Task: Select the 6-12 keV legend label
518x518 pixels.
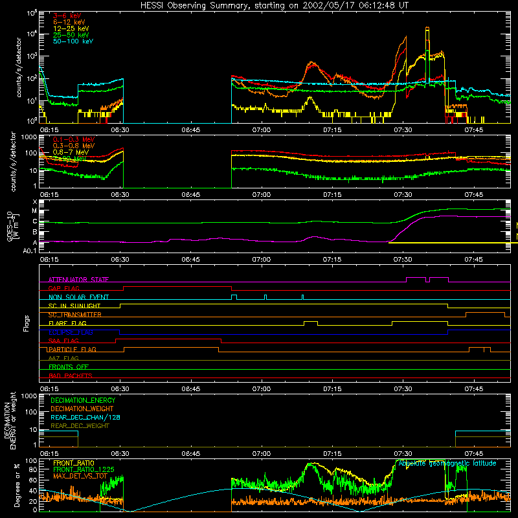Action: (x=69, y=22)
